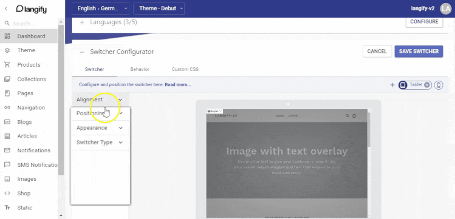Open Blogs in sidebar
The image size is (455, 219).
tap(24, 122)
